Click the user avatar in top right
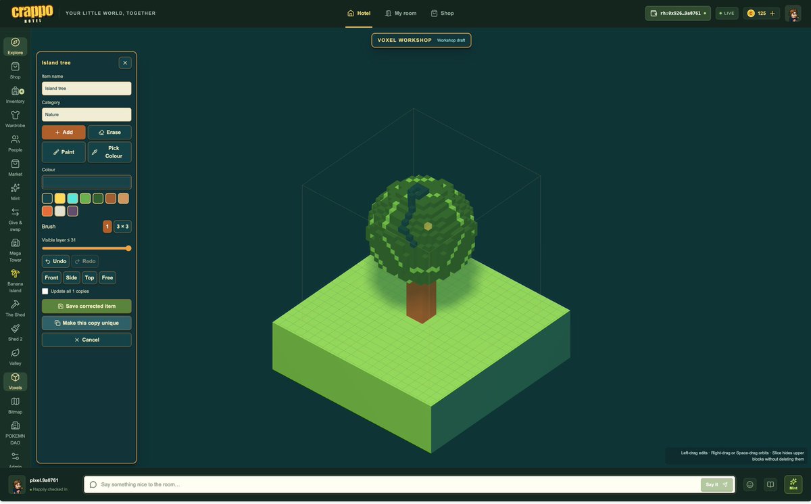The image size is (811, 504). [793, 13]
